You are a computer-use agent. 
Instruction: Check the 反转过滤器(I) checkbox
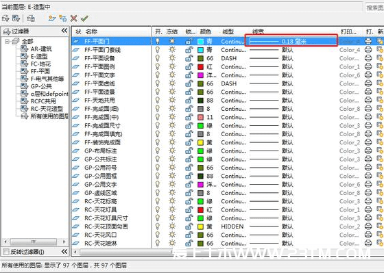[x=6, y=252]
